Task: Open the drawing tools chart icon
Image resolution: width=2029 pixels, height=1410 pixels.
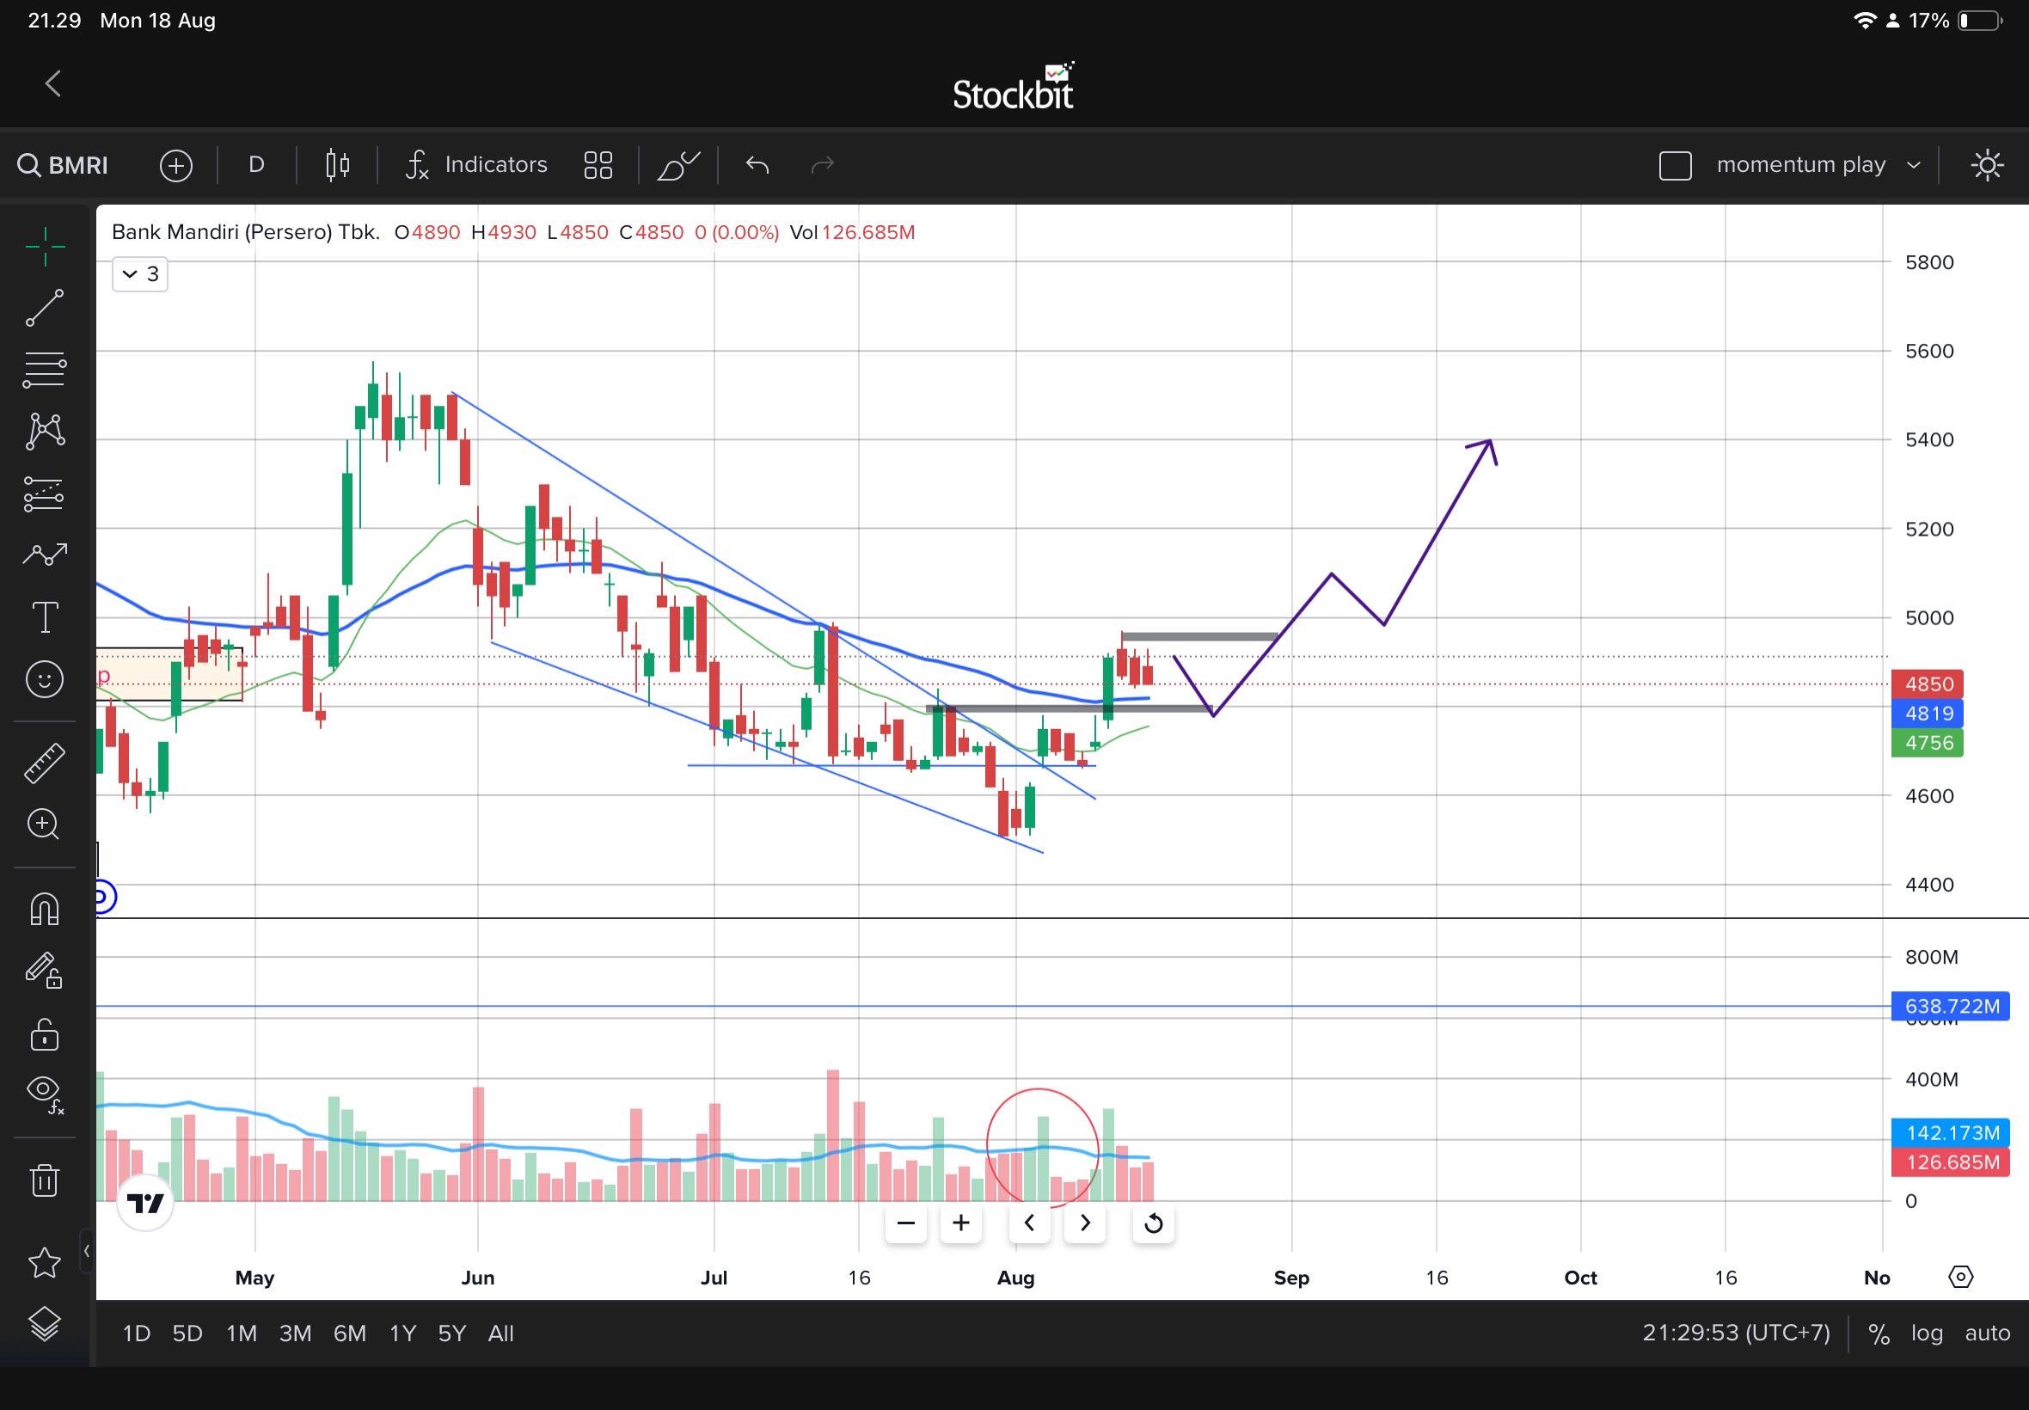Action: tap(678, 165)
